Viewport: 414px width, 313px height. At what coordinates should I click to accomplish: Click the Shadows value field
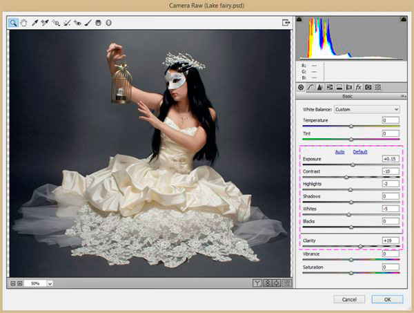(391, 196)
